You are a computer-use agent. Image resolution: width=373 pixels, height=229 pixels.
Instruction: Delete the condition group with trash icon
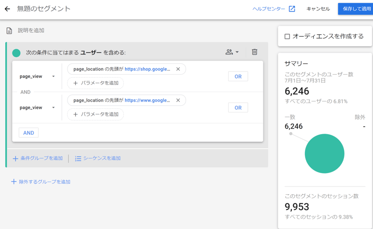click(255, 52)
